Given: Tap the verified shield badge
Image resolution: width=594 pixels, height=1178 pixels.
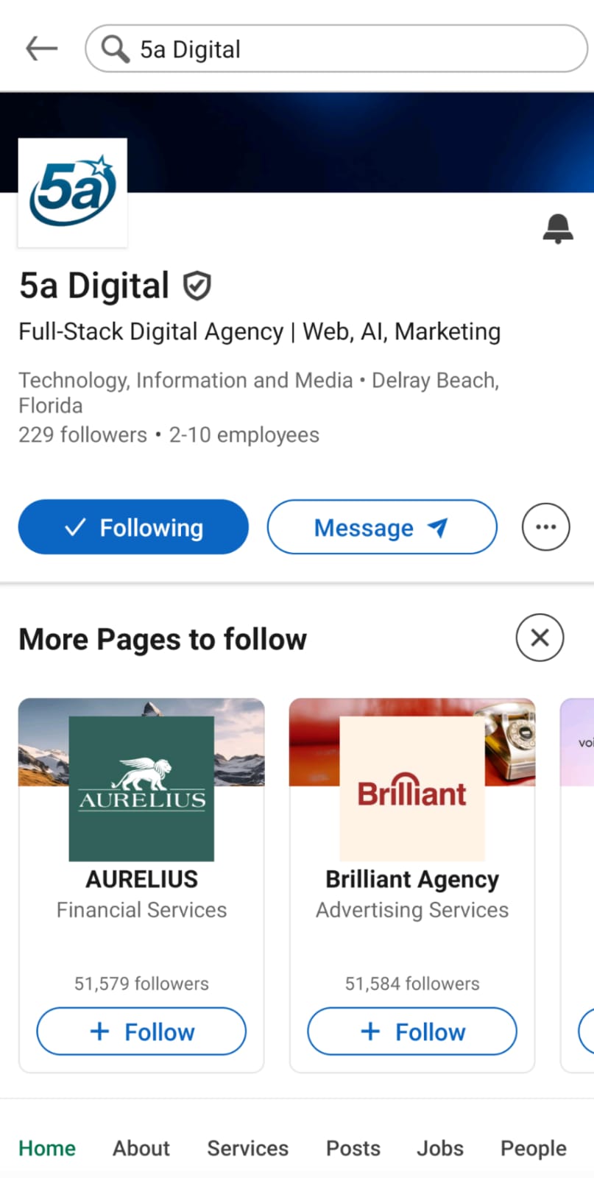Looking at the screenshot, I should [197, 286].
